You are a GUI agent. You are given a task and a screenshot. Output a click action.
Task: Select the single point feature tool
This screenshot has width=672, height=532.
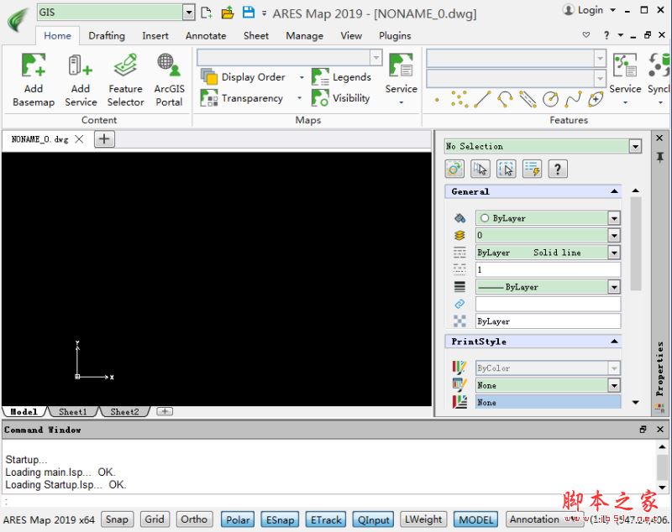(x=437, y=100)
